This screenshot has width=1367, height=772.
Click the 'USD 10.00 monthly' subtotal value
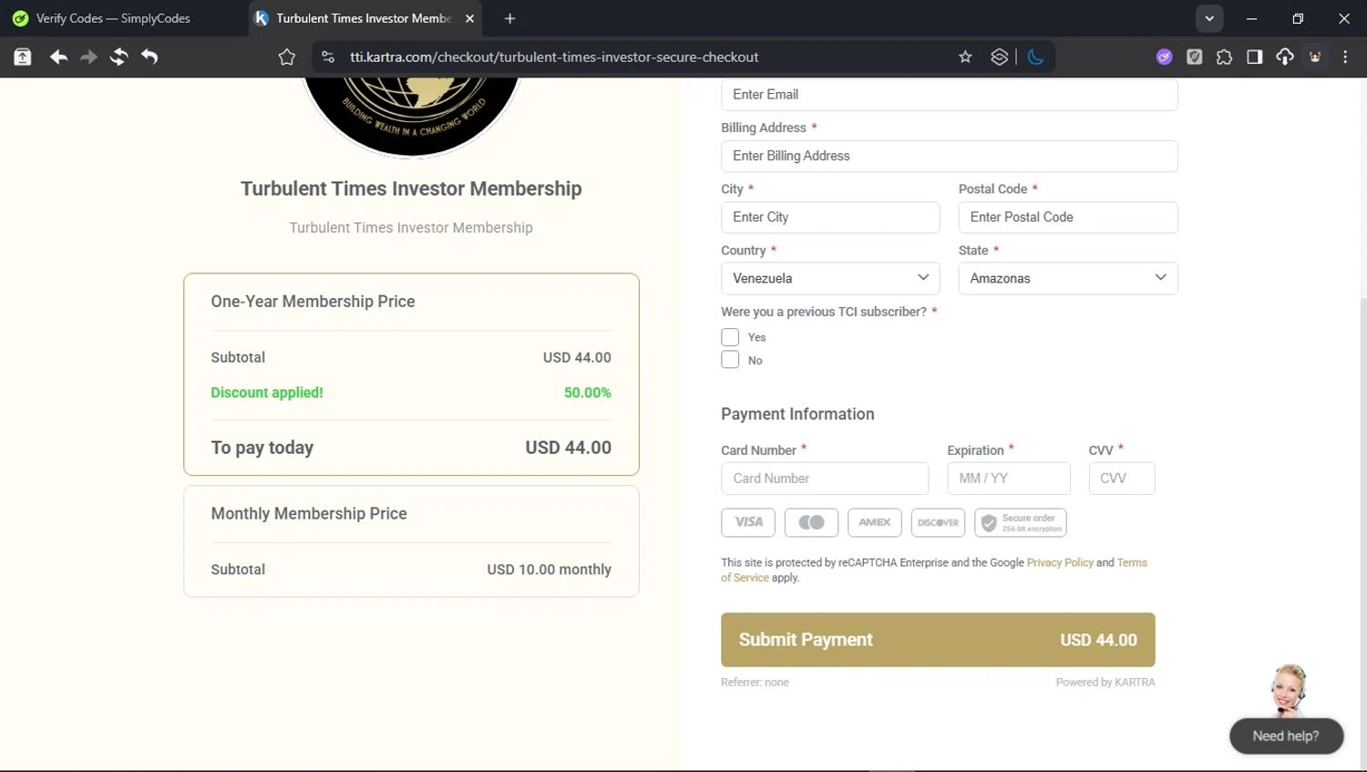click(x=549, y=570)
